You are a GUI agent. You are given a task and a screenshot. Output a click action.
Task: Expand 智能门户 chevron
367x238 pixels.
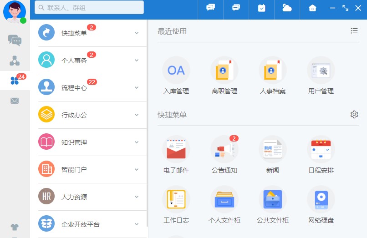pyautogui.click(x=137, y=169)
